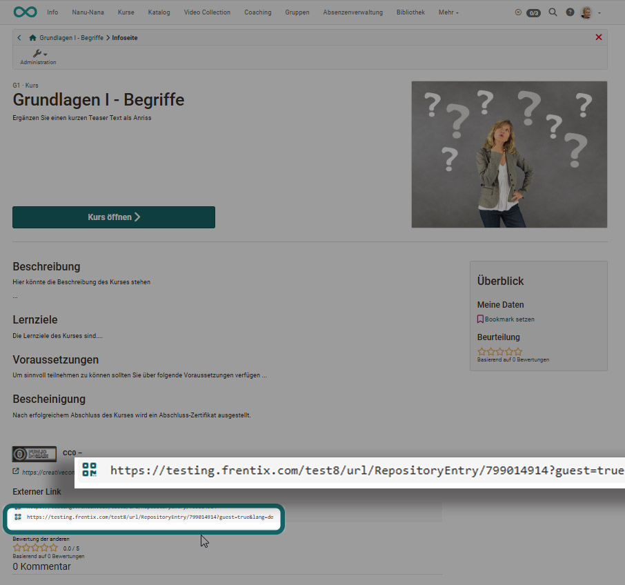The width and height of the screenshot is (625, 585).
Task: Click the external link icon above the license URL
Action: 15,472
